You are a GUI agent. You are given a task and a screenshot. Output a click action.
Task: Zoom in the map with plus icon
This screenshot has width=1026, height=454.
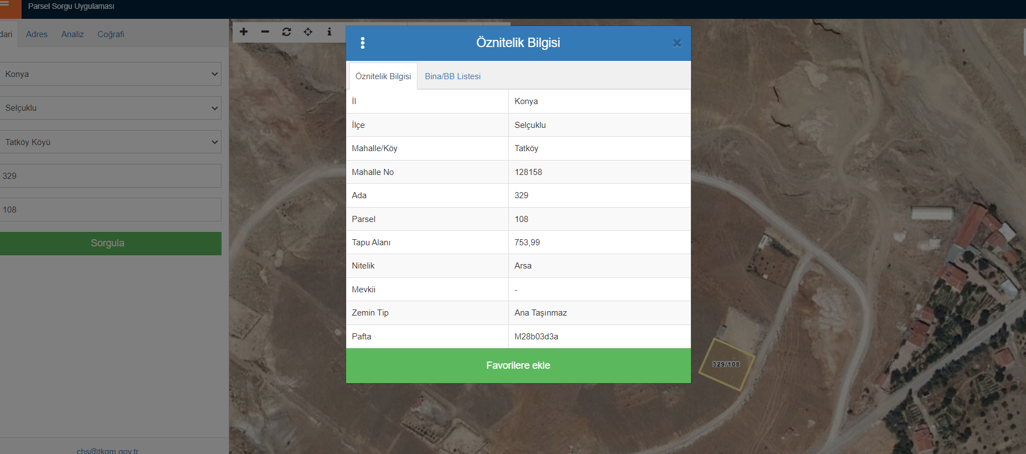click(x=244, y=32)
